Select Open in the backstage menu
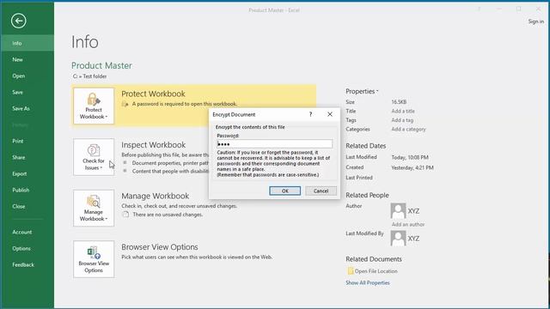Screen dimensions: 550x309 coord(27,76)
